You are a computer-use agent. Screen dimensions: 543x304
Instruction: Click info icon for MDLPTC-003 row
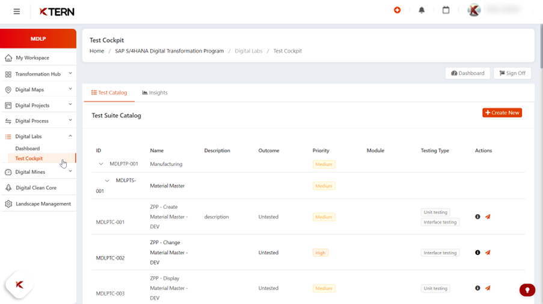pyautogui.click(x=477, y=288)
